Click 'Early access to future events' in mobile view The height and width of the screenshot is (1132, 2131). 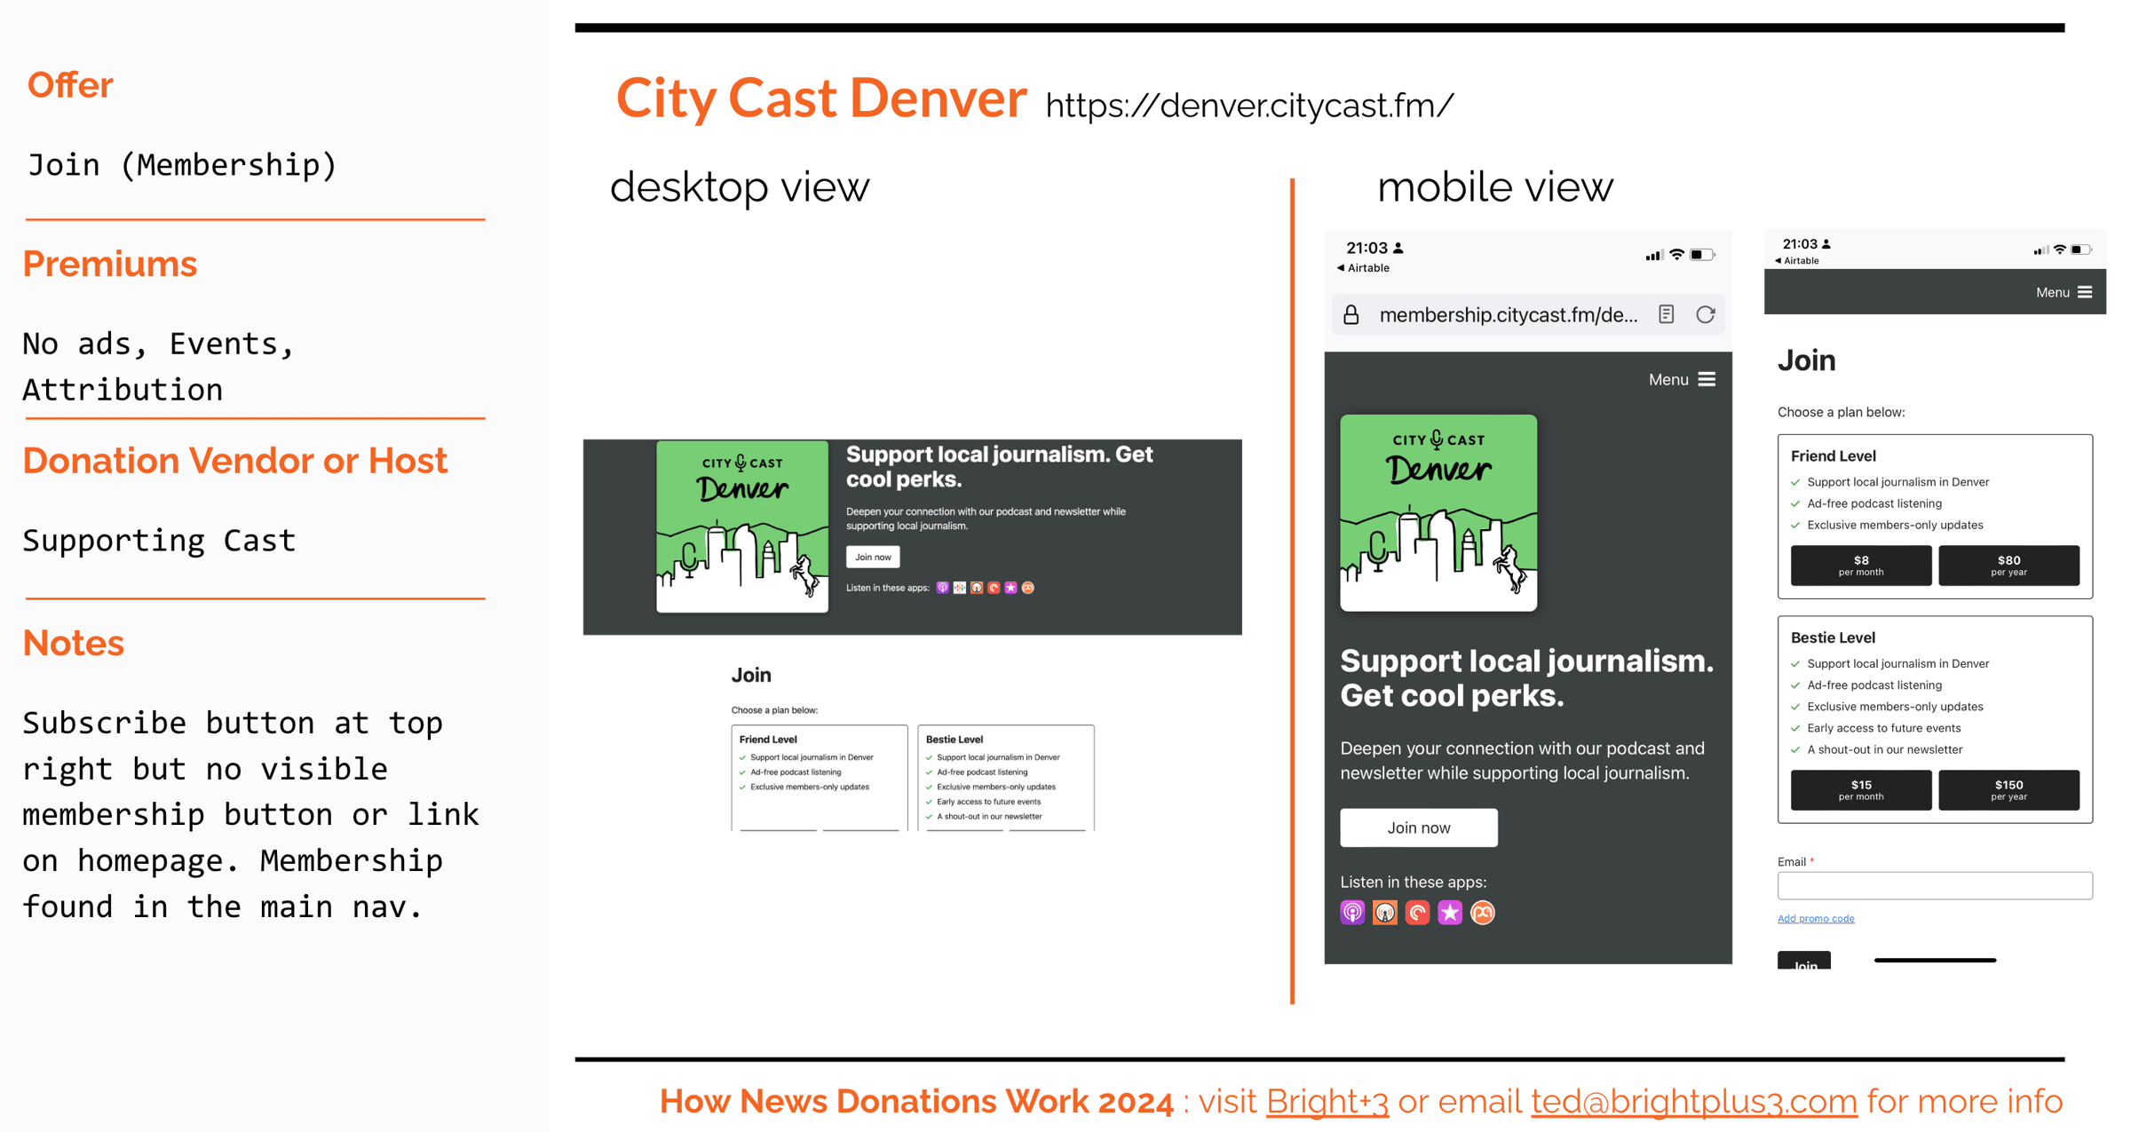pyautogui.click(x=1884, y=729)
